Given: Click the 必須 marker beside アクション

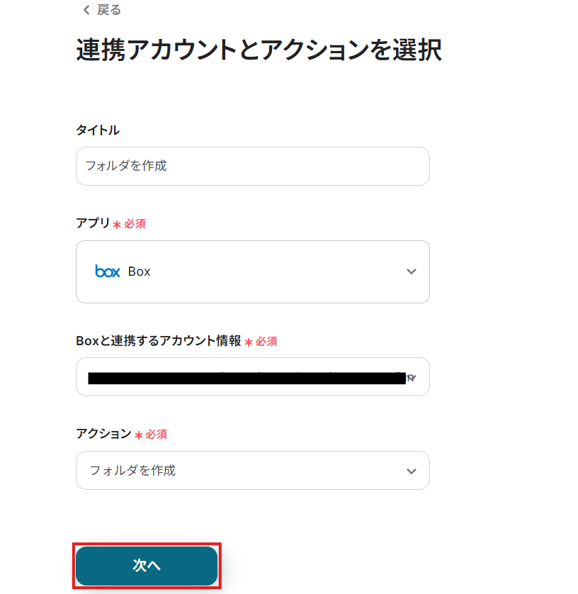Looking at the screenshot, I should pos(157,435).
